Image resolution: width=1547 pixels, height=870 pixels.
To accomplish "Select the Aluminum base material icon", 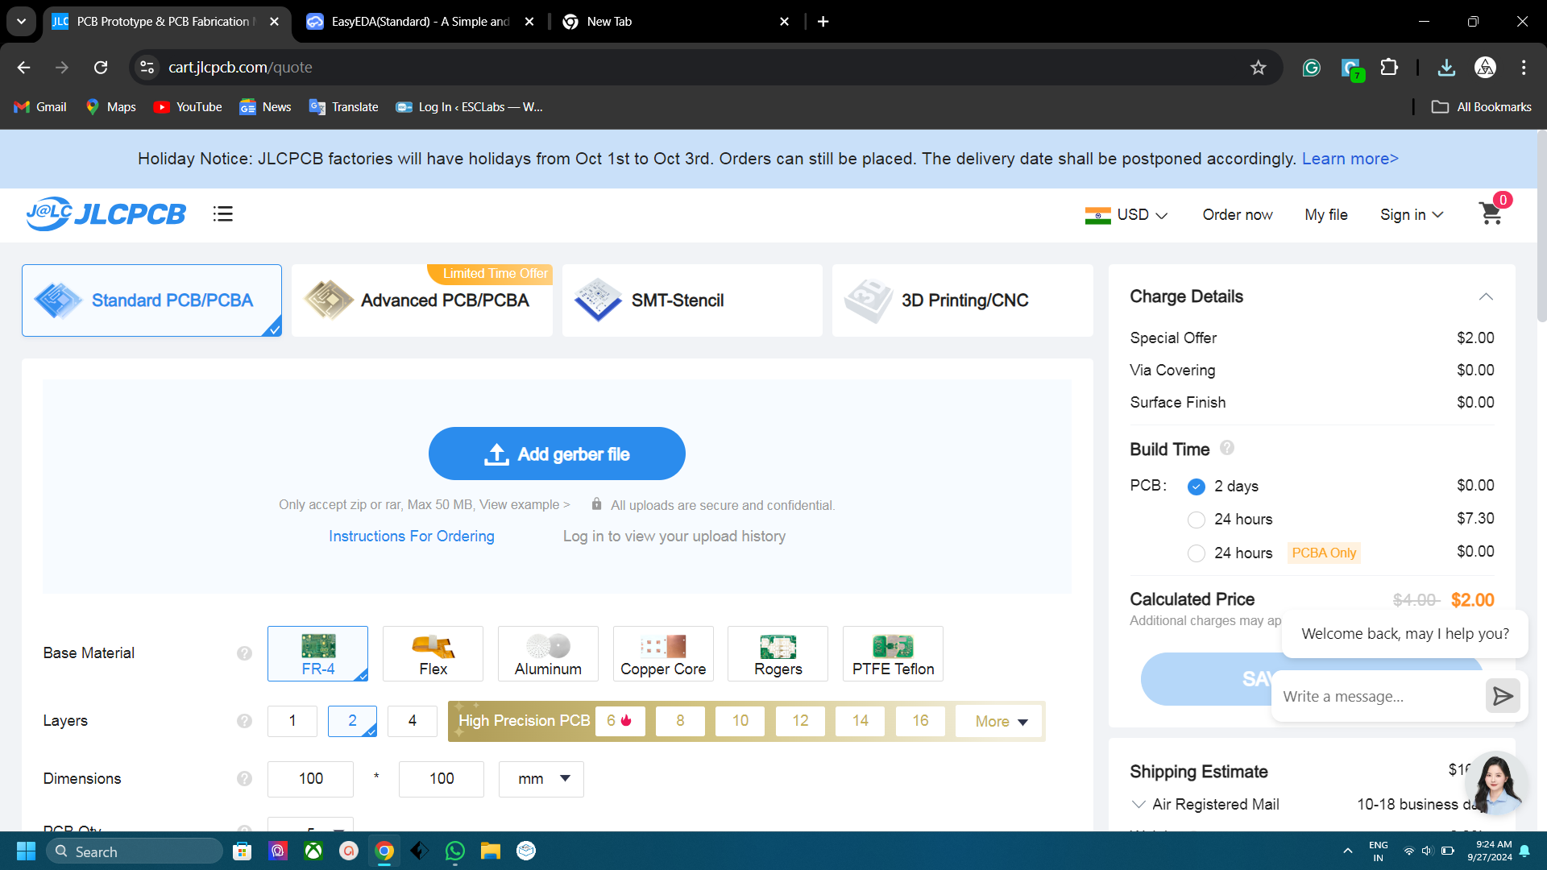I will (547, 652).
